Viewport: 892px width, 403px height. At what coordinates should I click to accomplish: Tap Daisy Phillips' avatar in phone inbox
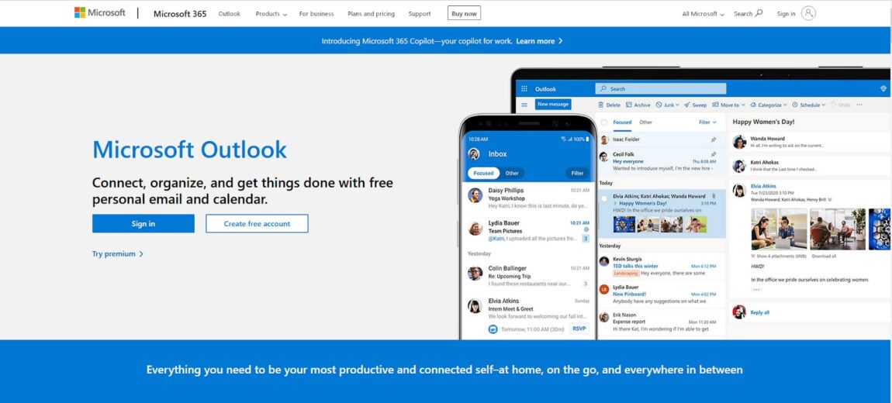click(x=475, y=195)
